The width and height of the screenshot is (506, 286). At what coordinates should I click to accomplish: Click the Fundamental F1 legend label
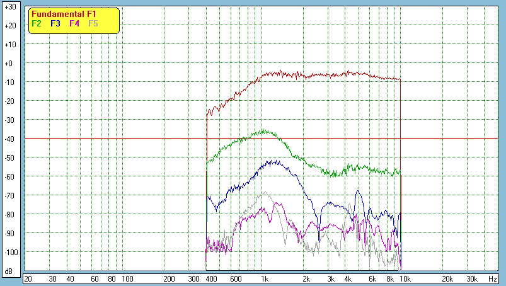coord(64,14)
